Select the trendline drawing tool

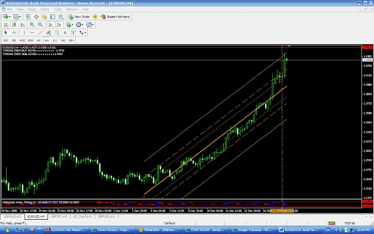point(41,32)
